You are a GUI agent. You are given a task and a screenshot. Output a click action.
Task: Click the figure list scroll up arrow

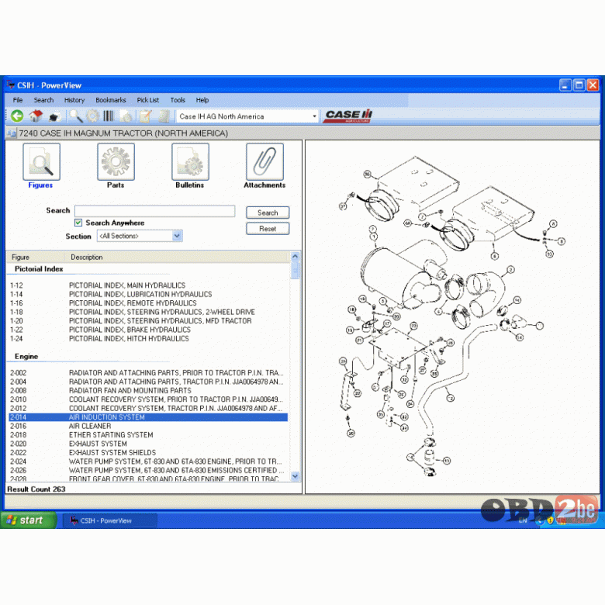(296, 256)
